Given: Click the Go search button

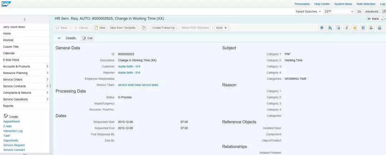Looking at the screenshot, I should click(x=359, y=11).
